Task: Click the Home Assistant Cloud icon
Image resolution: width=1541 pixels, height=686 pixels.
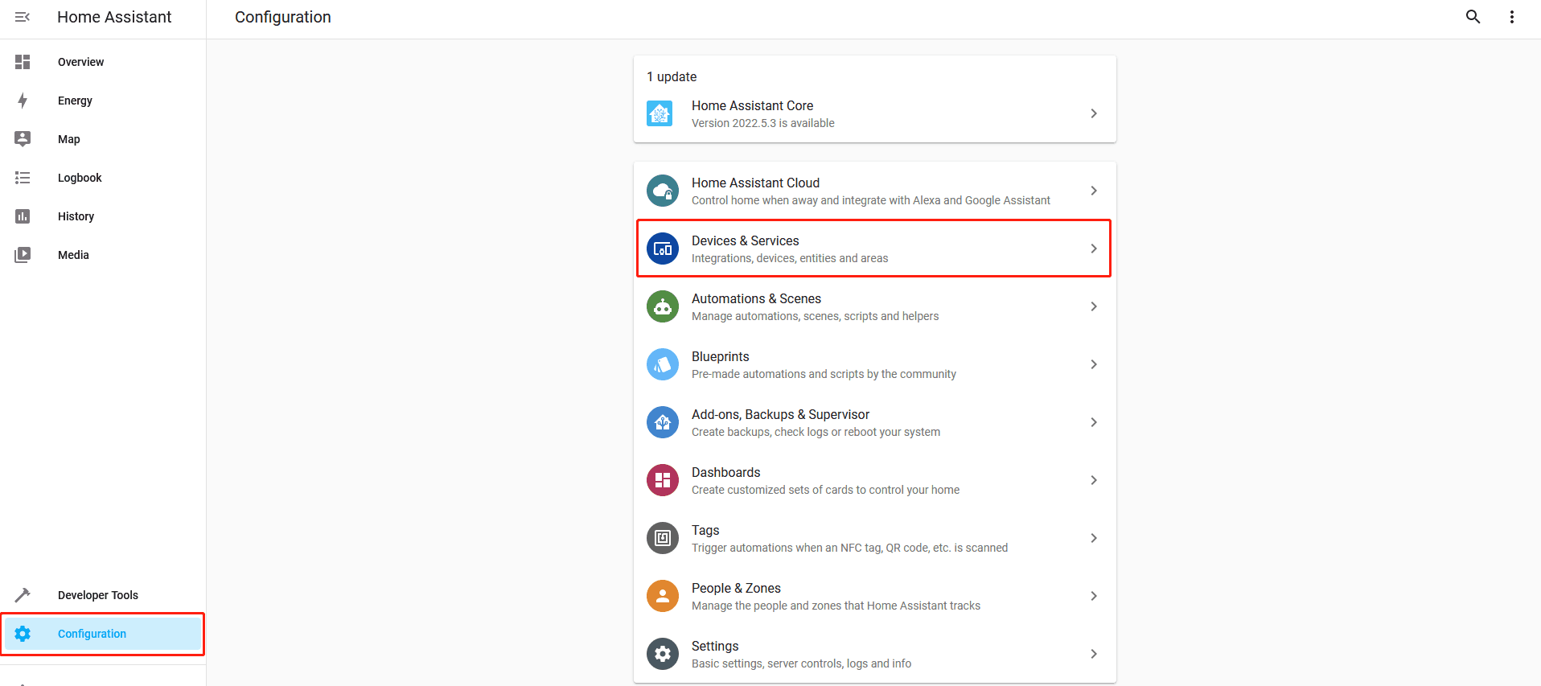Action: coord(663,191)
